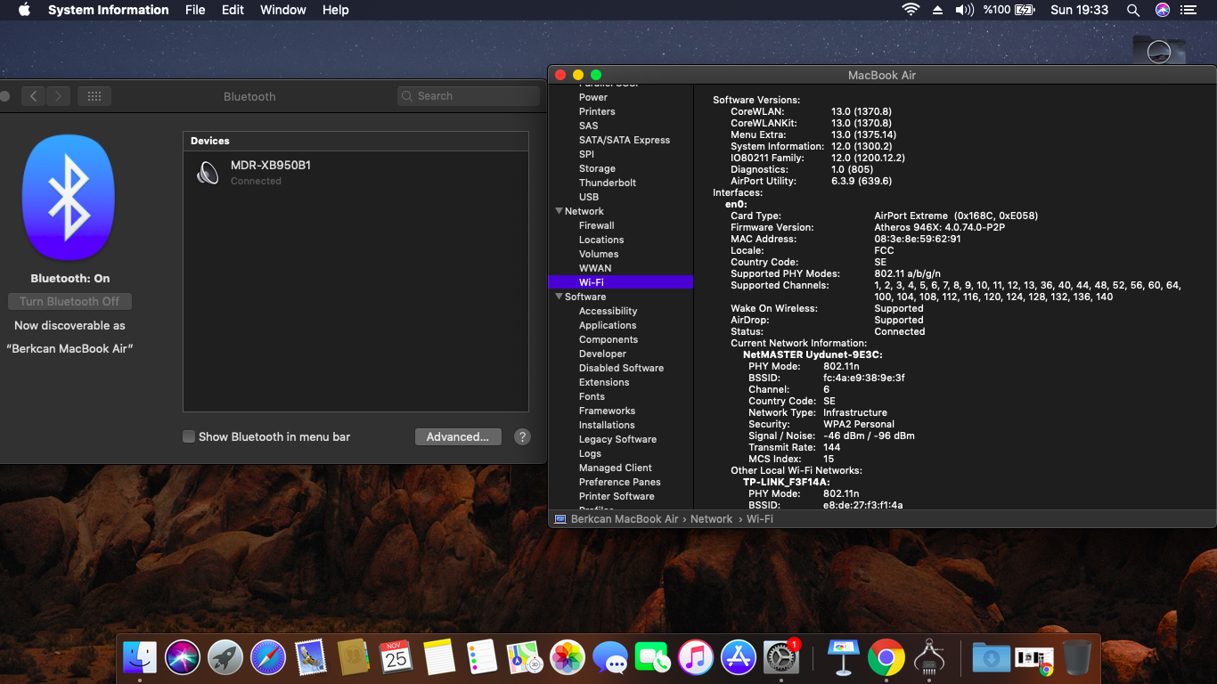Image resolution: width=1217 pixels, height=684 pixels.
Task: Click the Search field in Bluetooth window
Action: tap(469, 96)
